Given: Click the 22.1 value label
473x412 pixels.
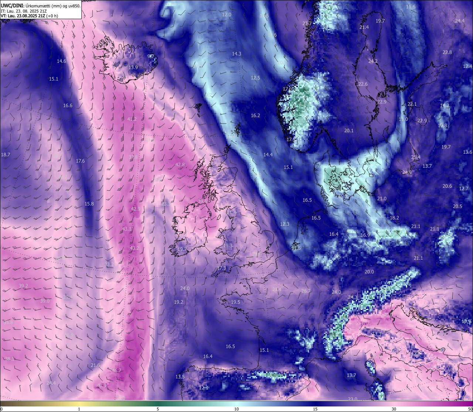Looking at the screenshot, I should (x=412, y=104).
